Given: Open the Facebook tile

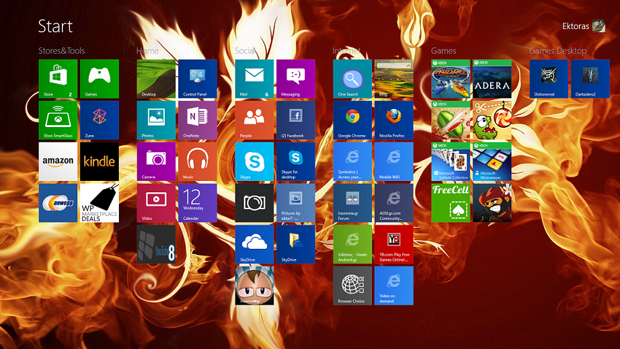Looking at the screenshot, I should click(x=296, y=120).
